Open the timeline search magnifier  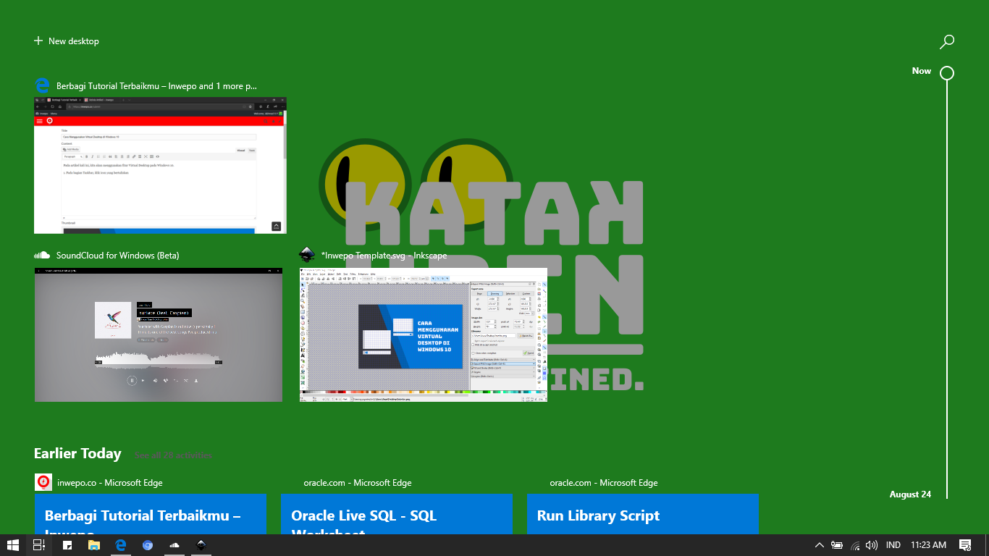click(946, 42)
